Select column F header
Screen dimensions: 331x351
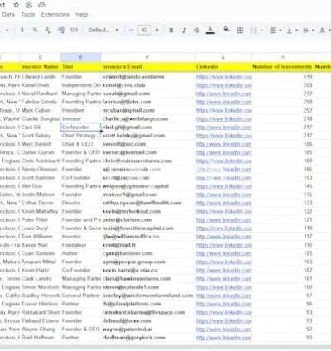(148, 57)
